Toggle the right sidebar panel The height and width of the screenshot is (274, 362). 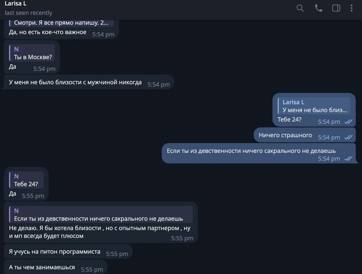click(336, 8)
